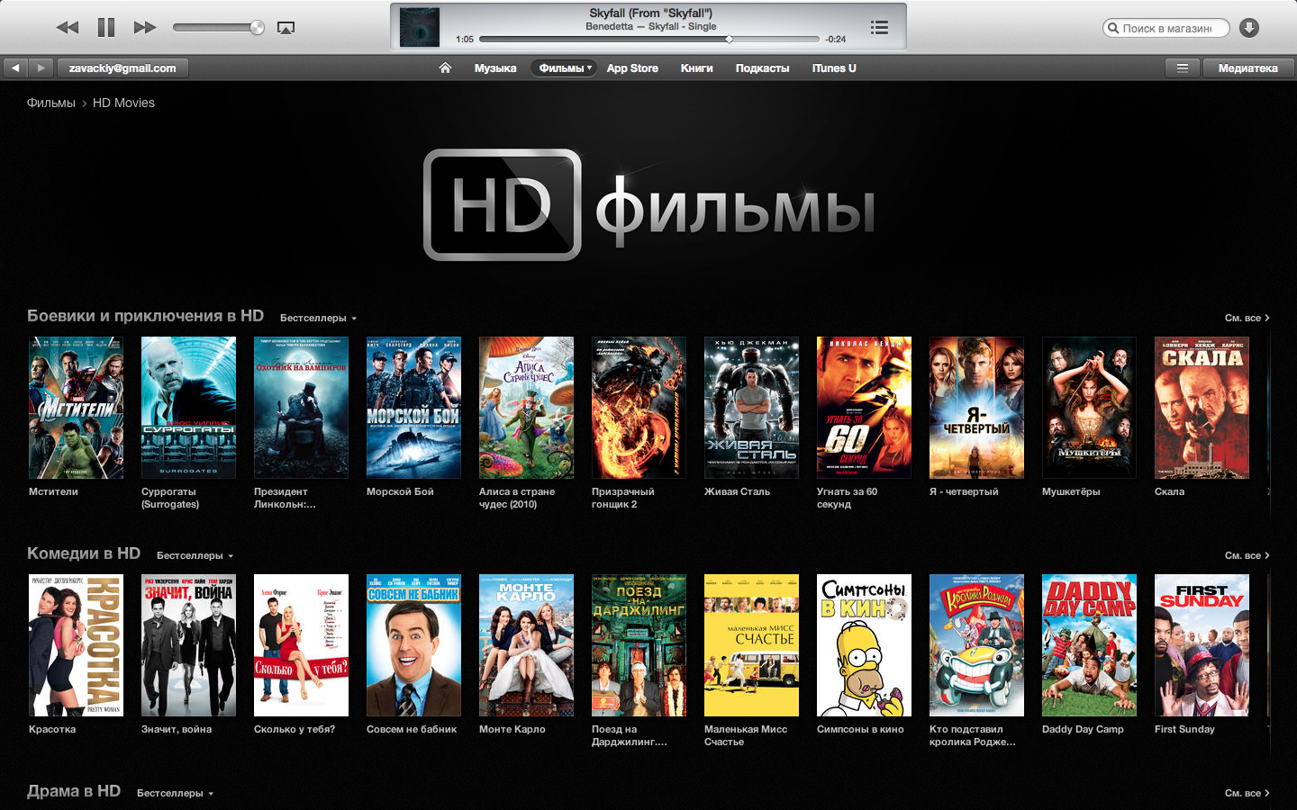Screen dimensions: 1297x810
Task: Open the Красотка movie poster
Action: (76, 645)
